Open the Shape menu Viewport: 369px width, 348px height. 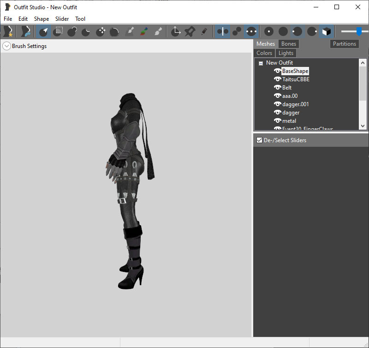click(42, 19)
